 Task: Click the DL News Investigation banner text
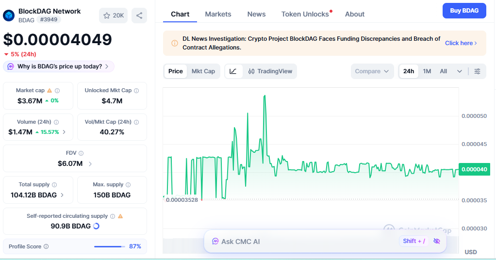coord(311,43)
